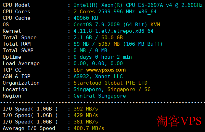205x132 pixels.
Task: Click the 429 MB/s I/O speed value
Action: pyautogui.click(x=86, y=115)
